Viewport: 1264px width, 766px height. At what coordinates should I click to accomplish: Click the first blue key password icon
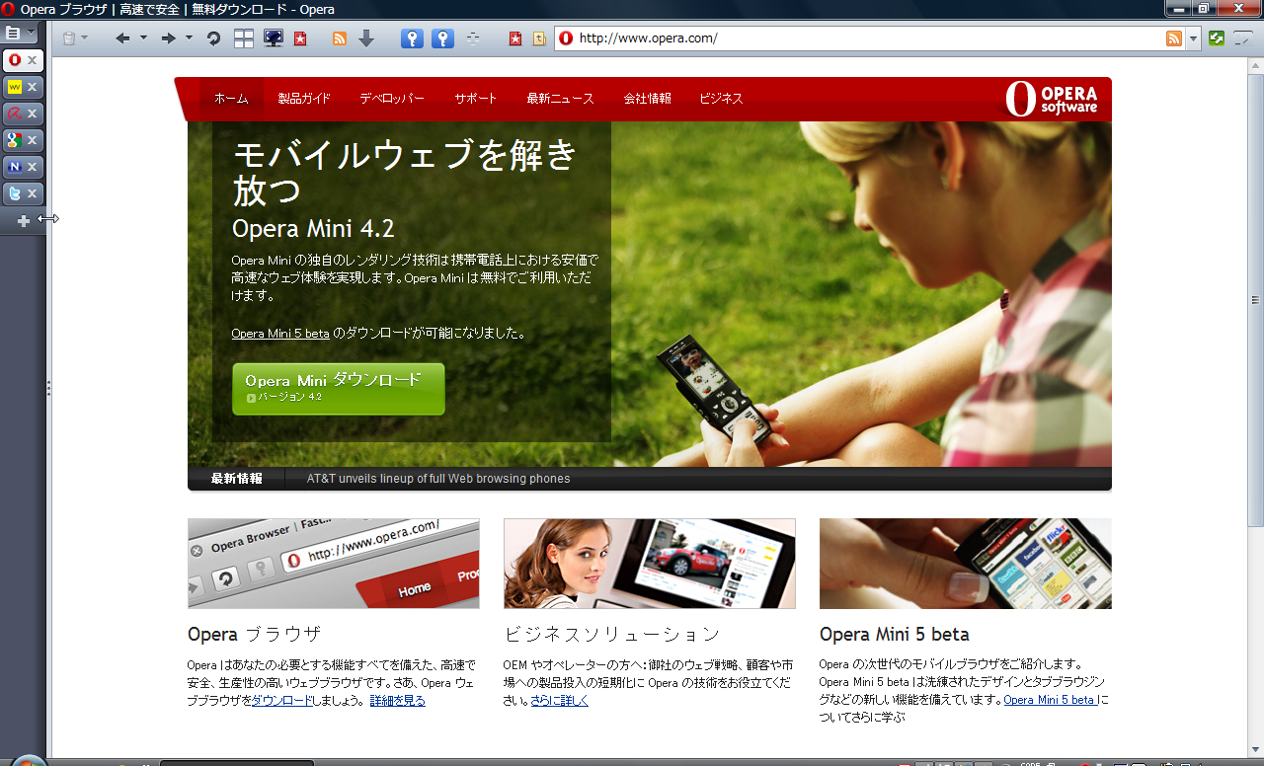(413, 38)
